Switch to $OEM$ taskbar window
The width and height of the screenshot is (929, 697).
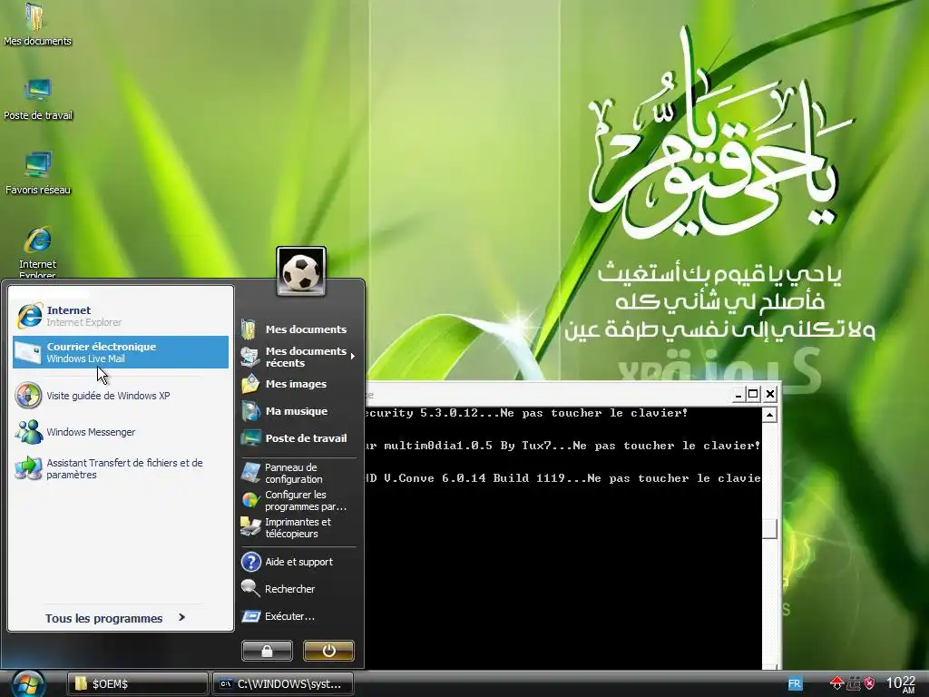tap(137, 684)
